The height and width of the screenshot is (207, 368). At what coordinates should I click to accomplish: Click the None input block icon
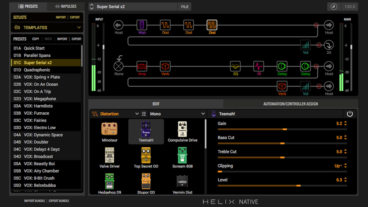(x=119, y=66)
